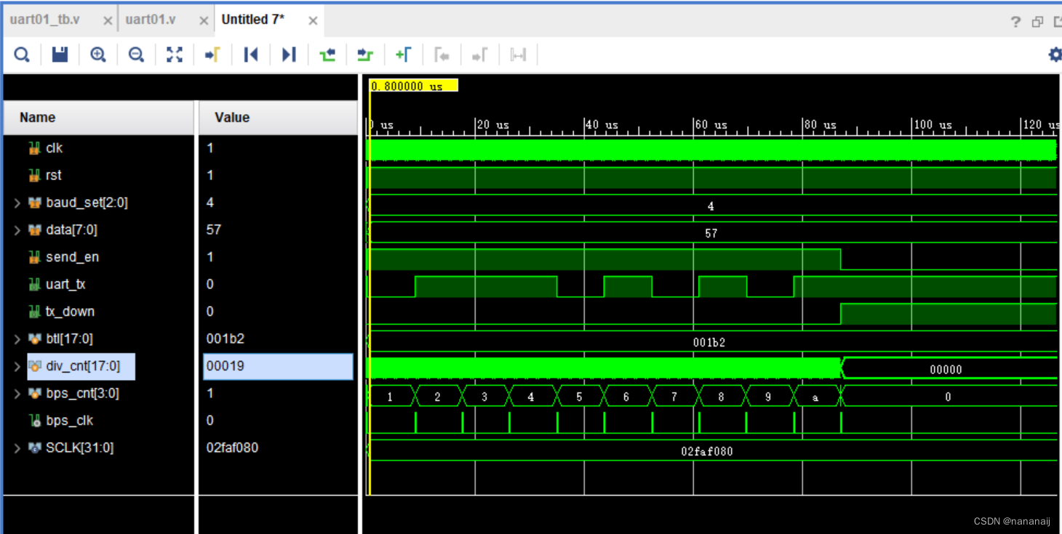Image resolution: width=1062 pixels, height=534 pixels.
Task: Open waveform settings gear icon
Action: point(1054,54)
